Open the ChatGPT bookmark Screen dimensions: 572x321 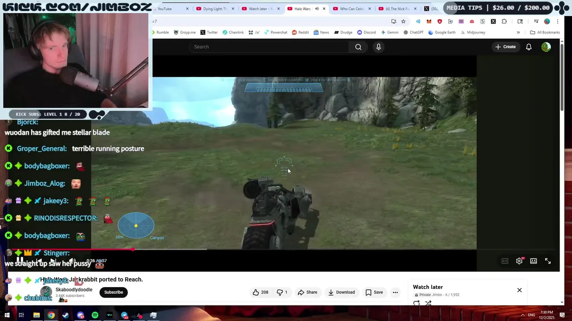pos(413,33)
